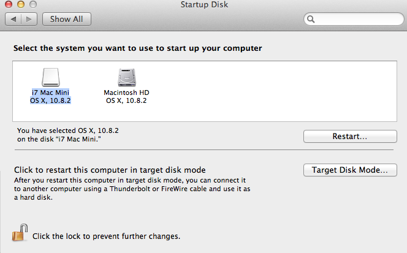
Task: Go forward with the right arrow button
Action: point(29,19)
